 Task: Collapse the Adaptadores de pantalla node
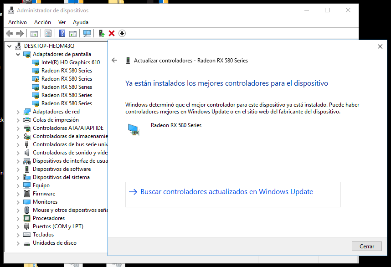click(18, 54)
